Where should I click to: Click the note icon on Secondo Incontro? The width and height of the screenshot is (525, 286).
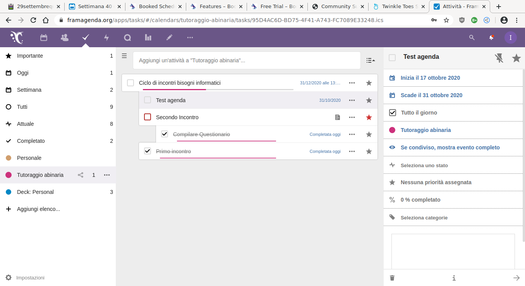[x=338, y=117]
